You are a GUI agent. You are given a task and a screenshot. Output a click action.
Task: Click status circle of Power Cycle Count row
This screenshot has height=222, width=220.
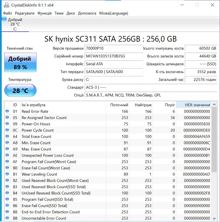(x=7, y=130)
